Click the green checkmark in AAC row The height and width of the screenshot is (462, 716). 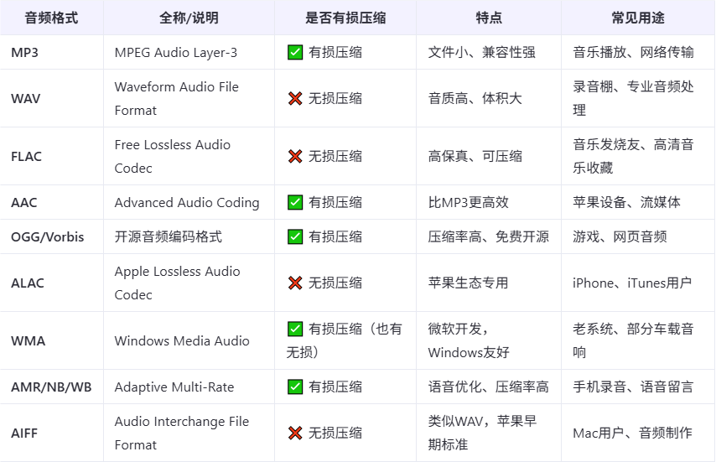point(295,202)
